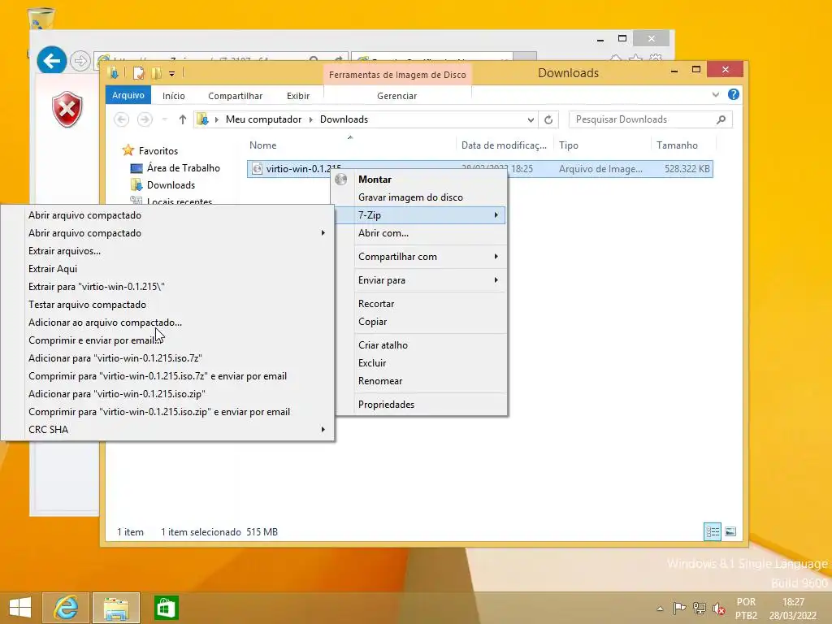Click the search magnifier icon in Explorer
The width and height of the screenshot is (832, 624).
(x=721, y=119)
